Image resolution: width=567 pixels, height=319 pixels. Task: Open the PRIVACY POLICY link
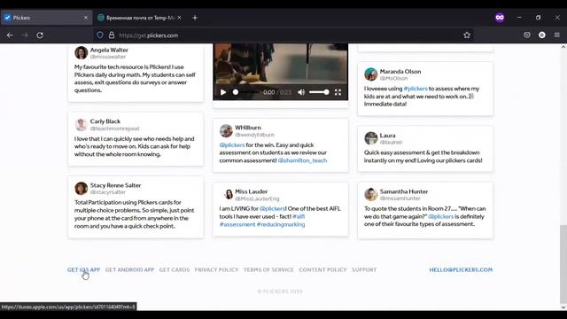(x=216, y=269)
